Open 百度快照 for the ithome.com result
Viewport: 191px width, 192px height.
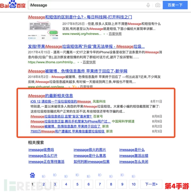coord(89,62)
